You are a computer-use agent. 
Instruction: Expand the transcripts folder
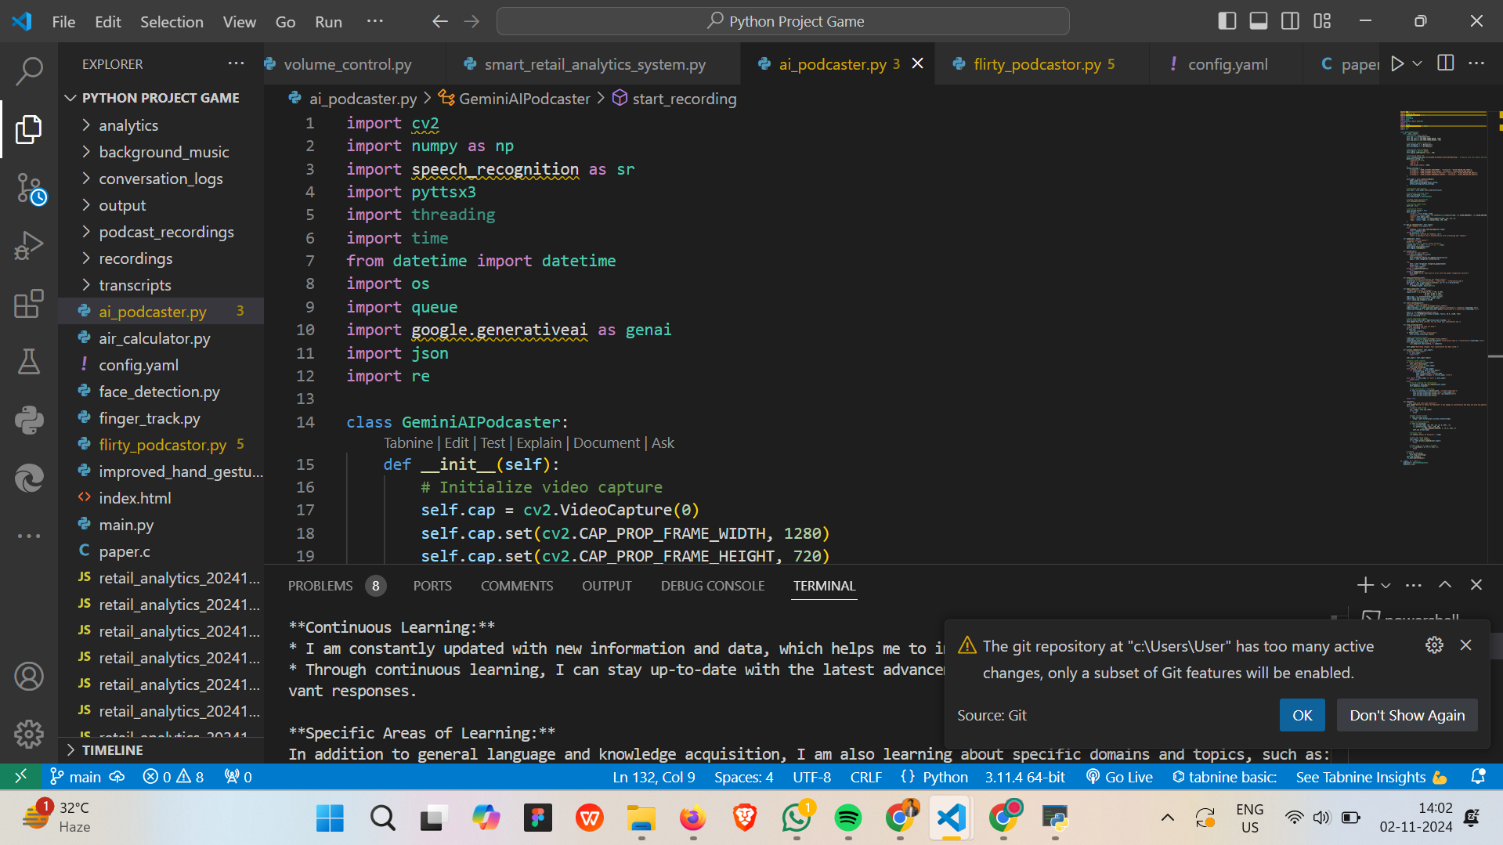(x=161, y=285)
